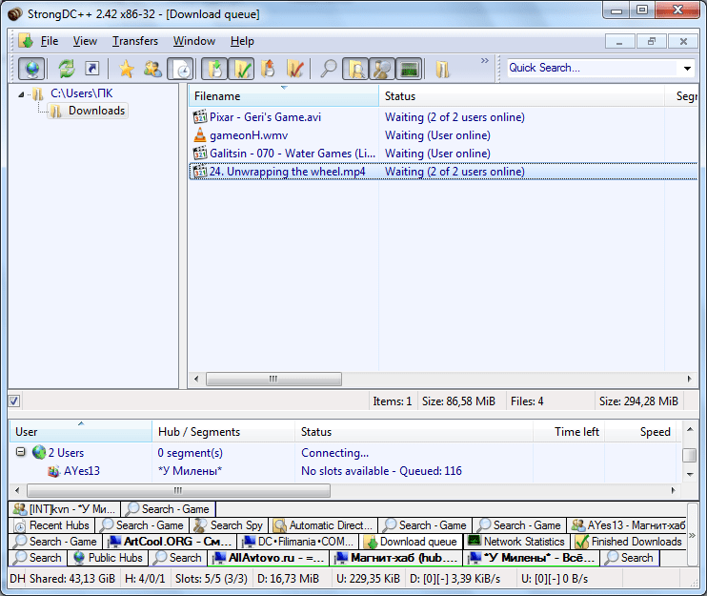Screen dimensions: 707x596
Task: Toggle Finished Downloads toolbar icon with green check
Action: 241,69
